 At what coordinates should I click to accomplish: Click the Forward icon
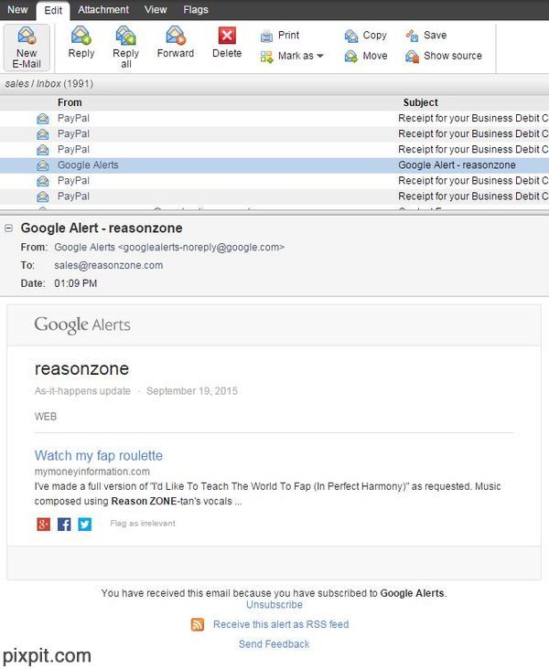(x=175, y=36)
